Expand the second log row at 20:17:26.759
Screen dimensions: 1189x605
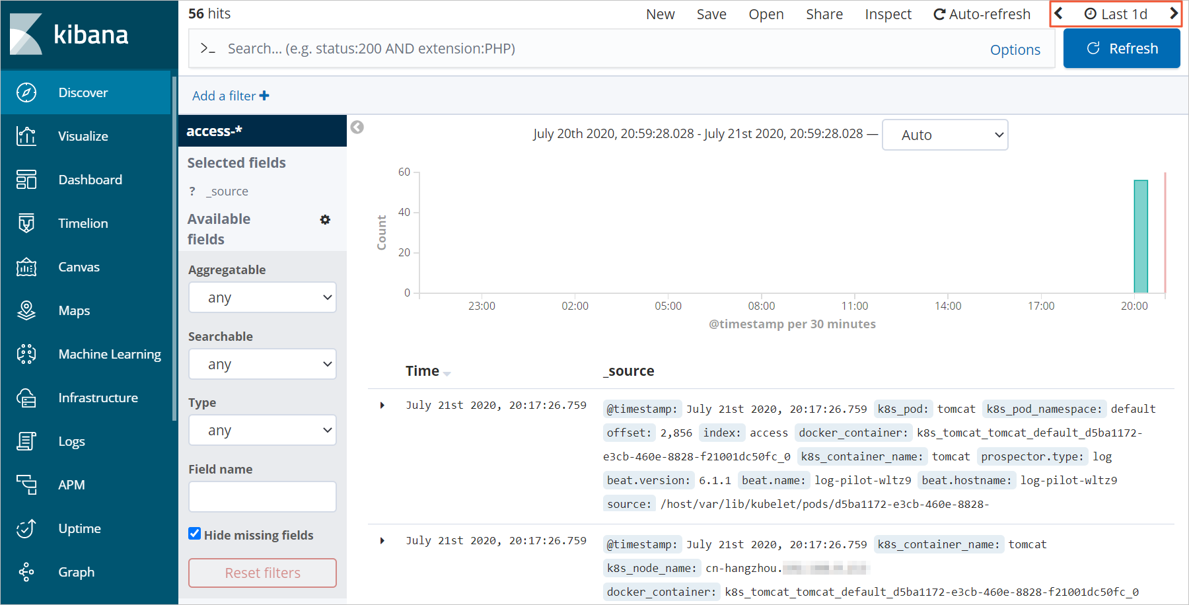382,540
